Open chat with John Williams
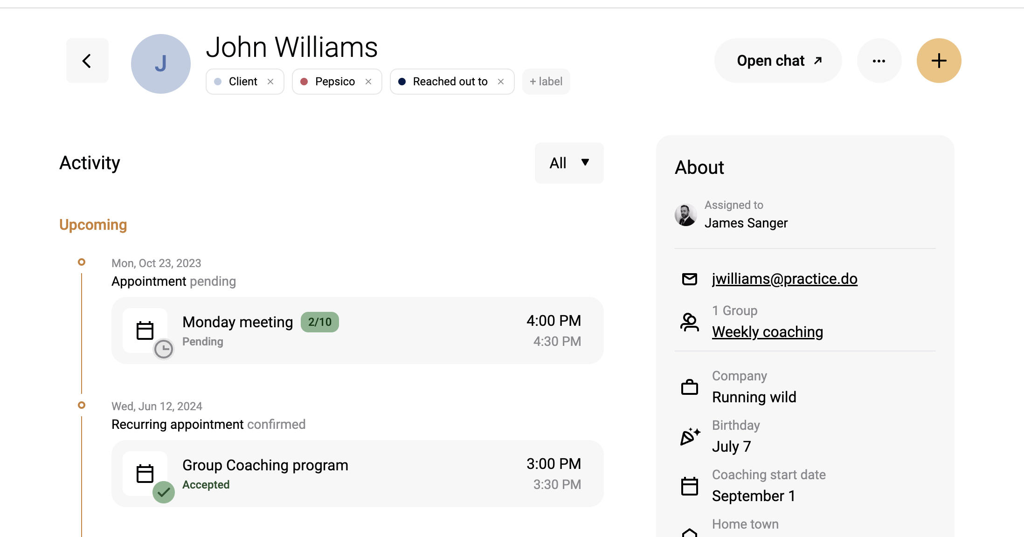 [x=778, y=61]
